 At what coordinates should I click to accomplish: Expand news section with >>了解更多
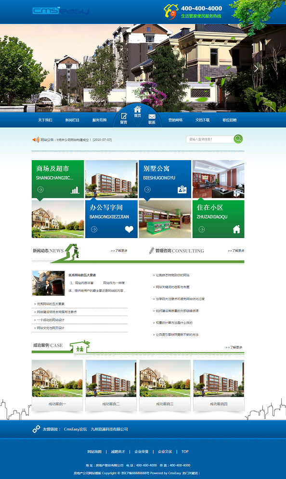click(x=119, y=251)
